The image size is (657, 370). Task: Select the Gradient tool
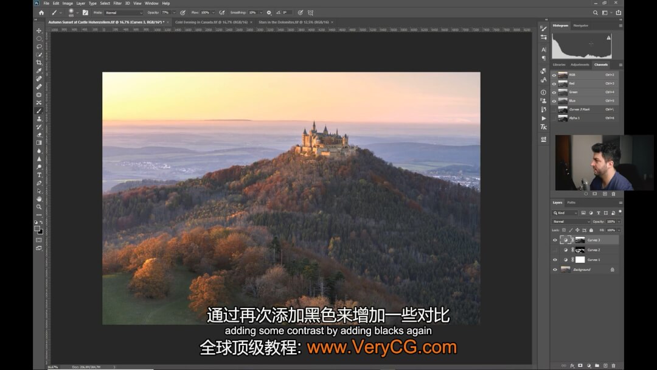39,143
